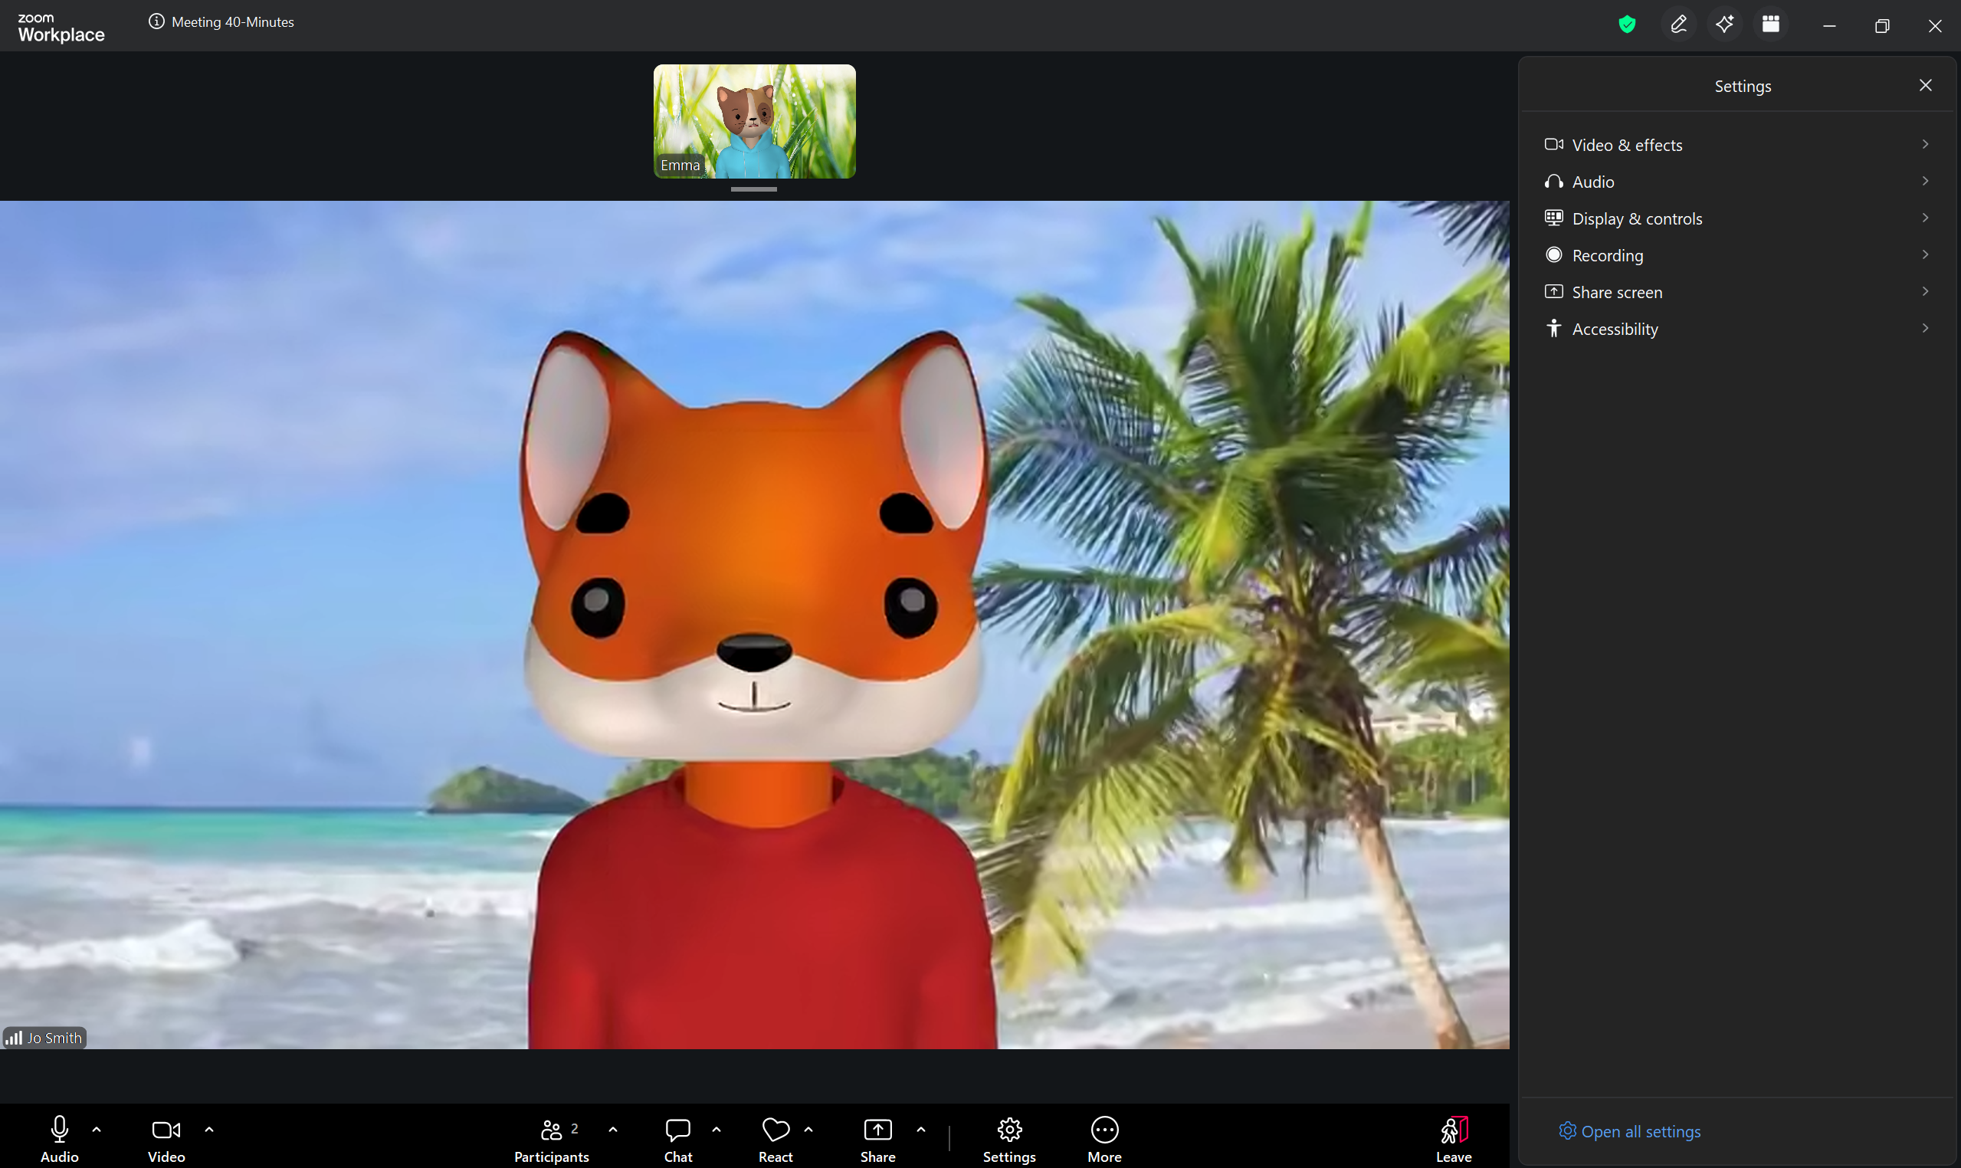Expand the React options arrow
1961x1168 pixels.
(808, 1129)
